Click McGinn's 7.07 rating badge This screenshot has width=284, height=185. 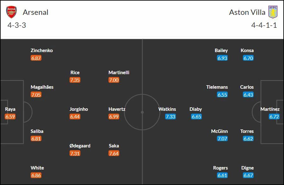(x=222, y=139)
